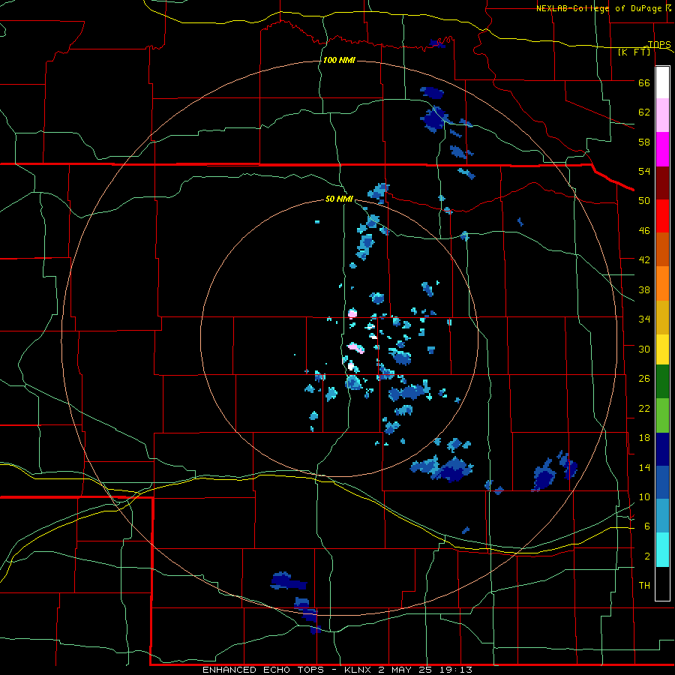Pick the bright red legend swatch
Screen dimensions: 675x675
662,216
